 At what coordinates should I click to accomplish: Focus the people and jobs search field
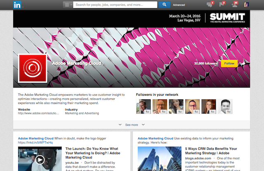[115, 5]
